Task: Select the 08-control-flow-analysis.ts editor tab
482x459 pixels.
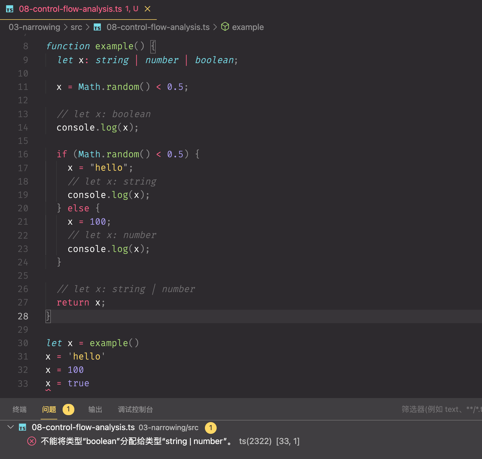Action: click(x=78, y=9)
